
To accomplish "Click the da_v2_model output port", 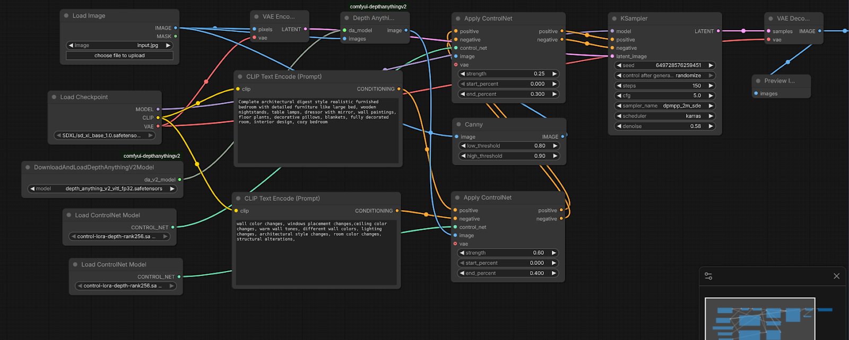I will (x=180, y=180).
